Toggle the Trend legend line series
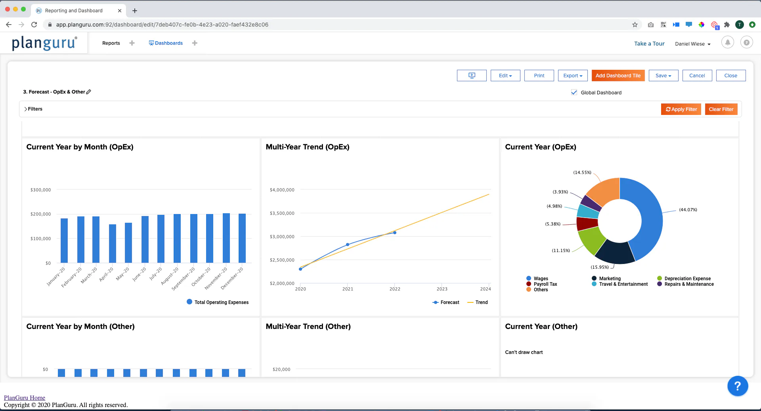The width and height of the screenshot is (761, 411). pos(478,302)
